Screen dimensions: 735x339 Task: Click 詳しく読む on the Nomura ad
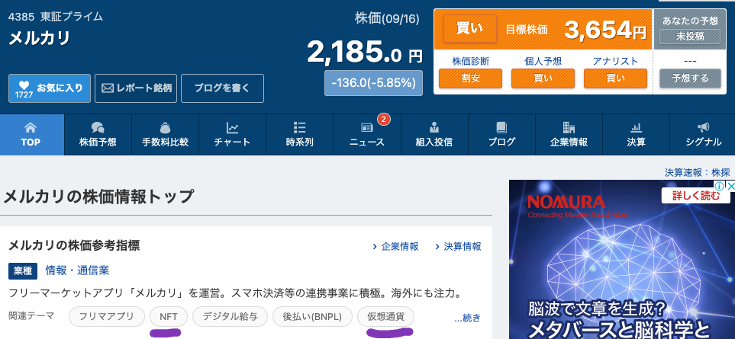[x=695, y=196]
